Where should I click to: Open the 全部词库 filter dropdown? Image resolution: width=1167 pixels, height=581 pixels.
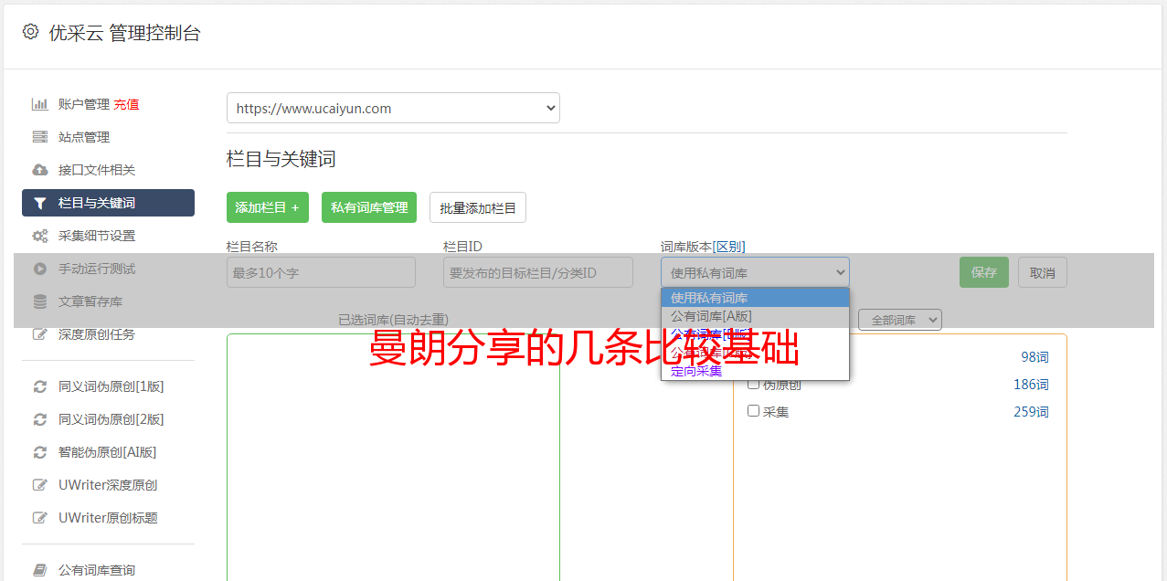click(x=900, y=320)
